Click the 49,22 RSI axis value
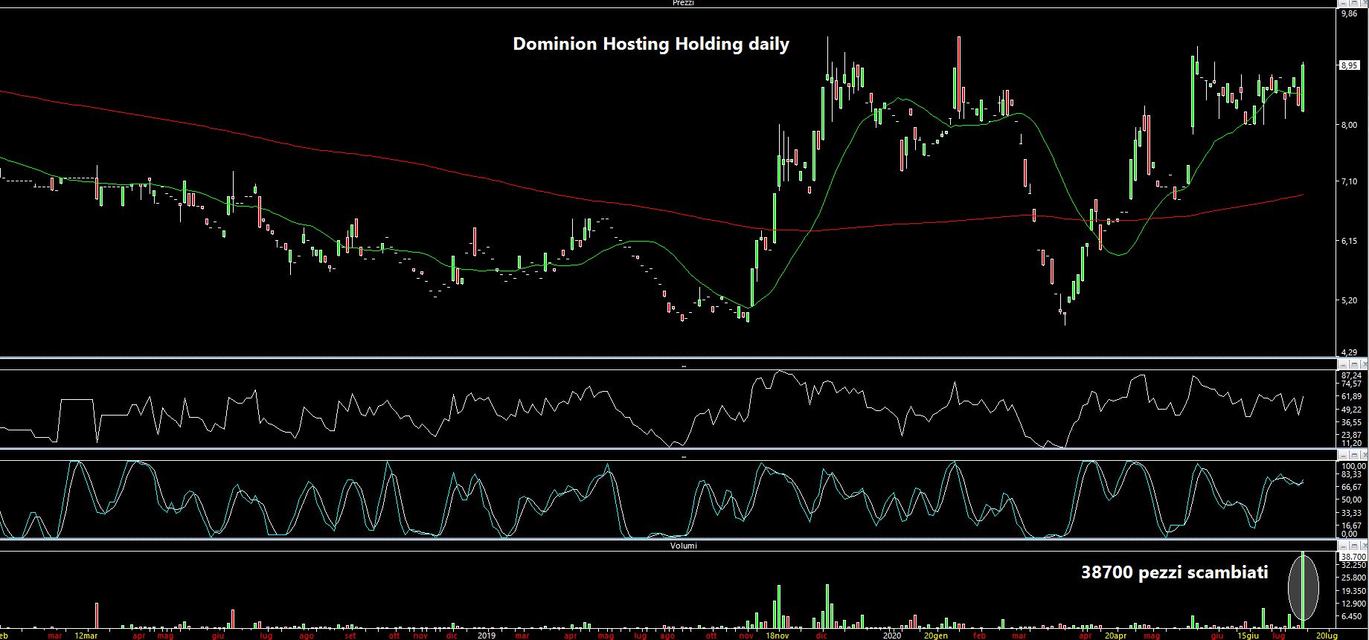This screenshot has width=1369, height=640. (1351, 410)
